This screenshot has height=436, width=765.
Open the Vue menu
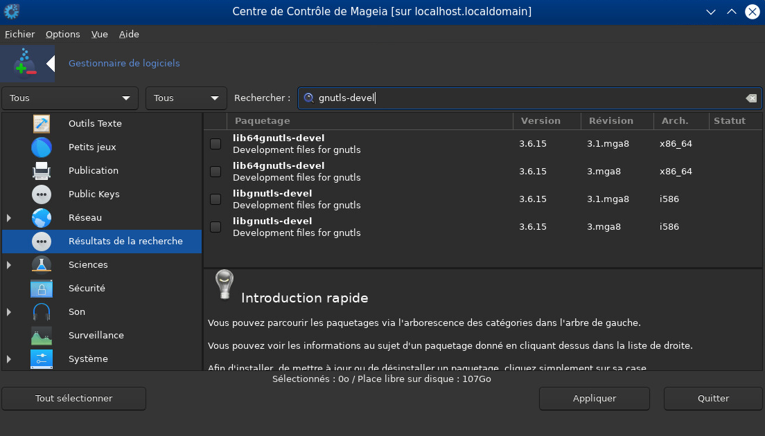click(x=100, y=34)
